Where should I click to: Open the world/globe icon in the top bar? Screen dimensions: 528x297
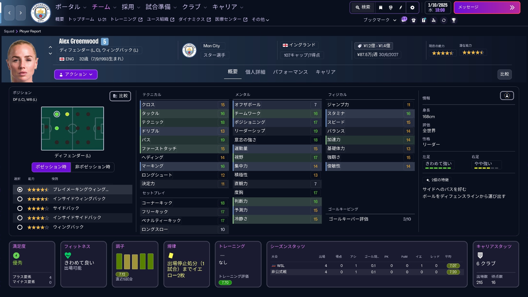[x=391, y=8]
